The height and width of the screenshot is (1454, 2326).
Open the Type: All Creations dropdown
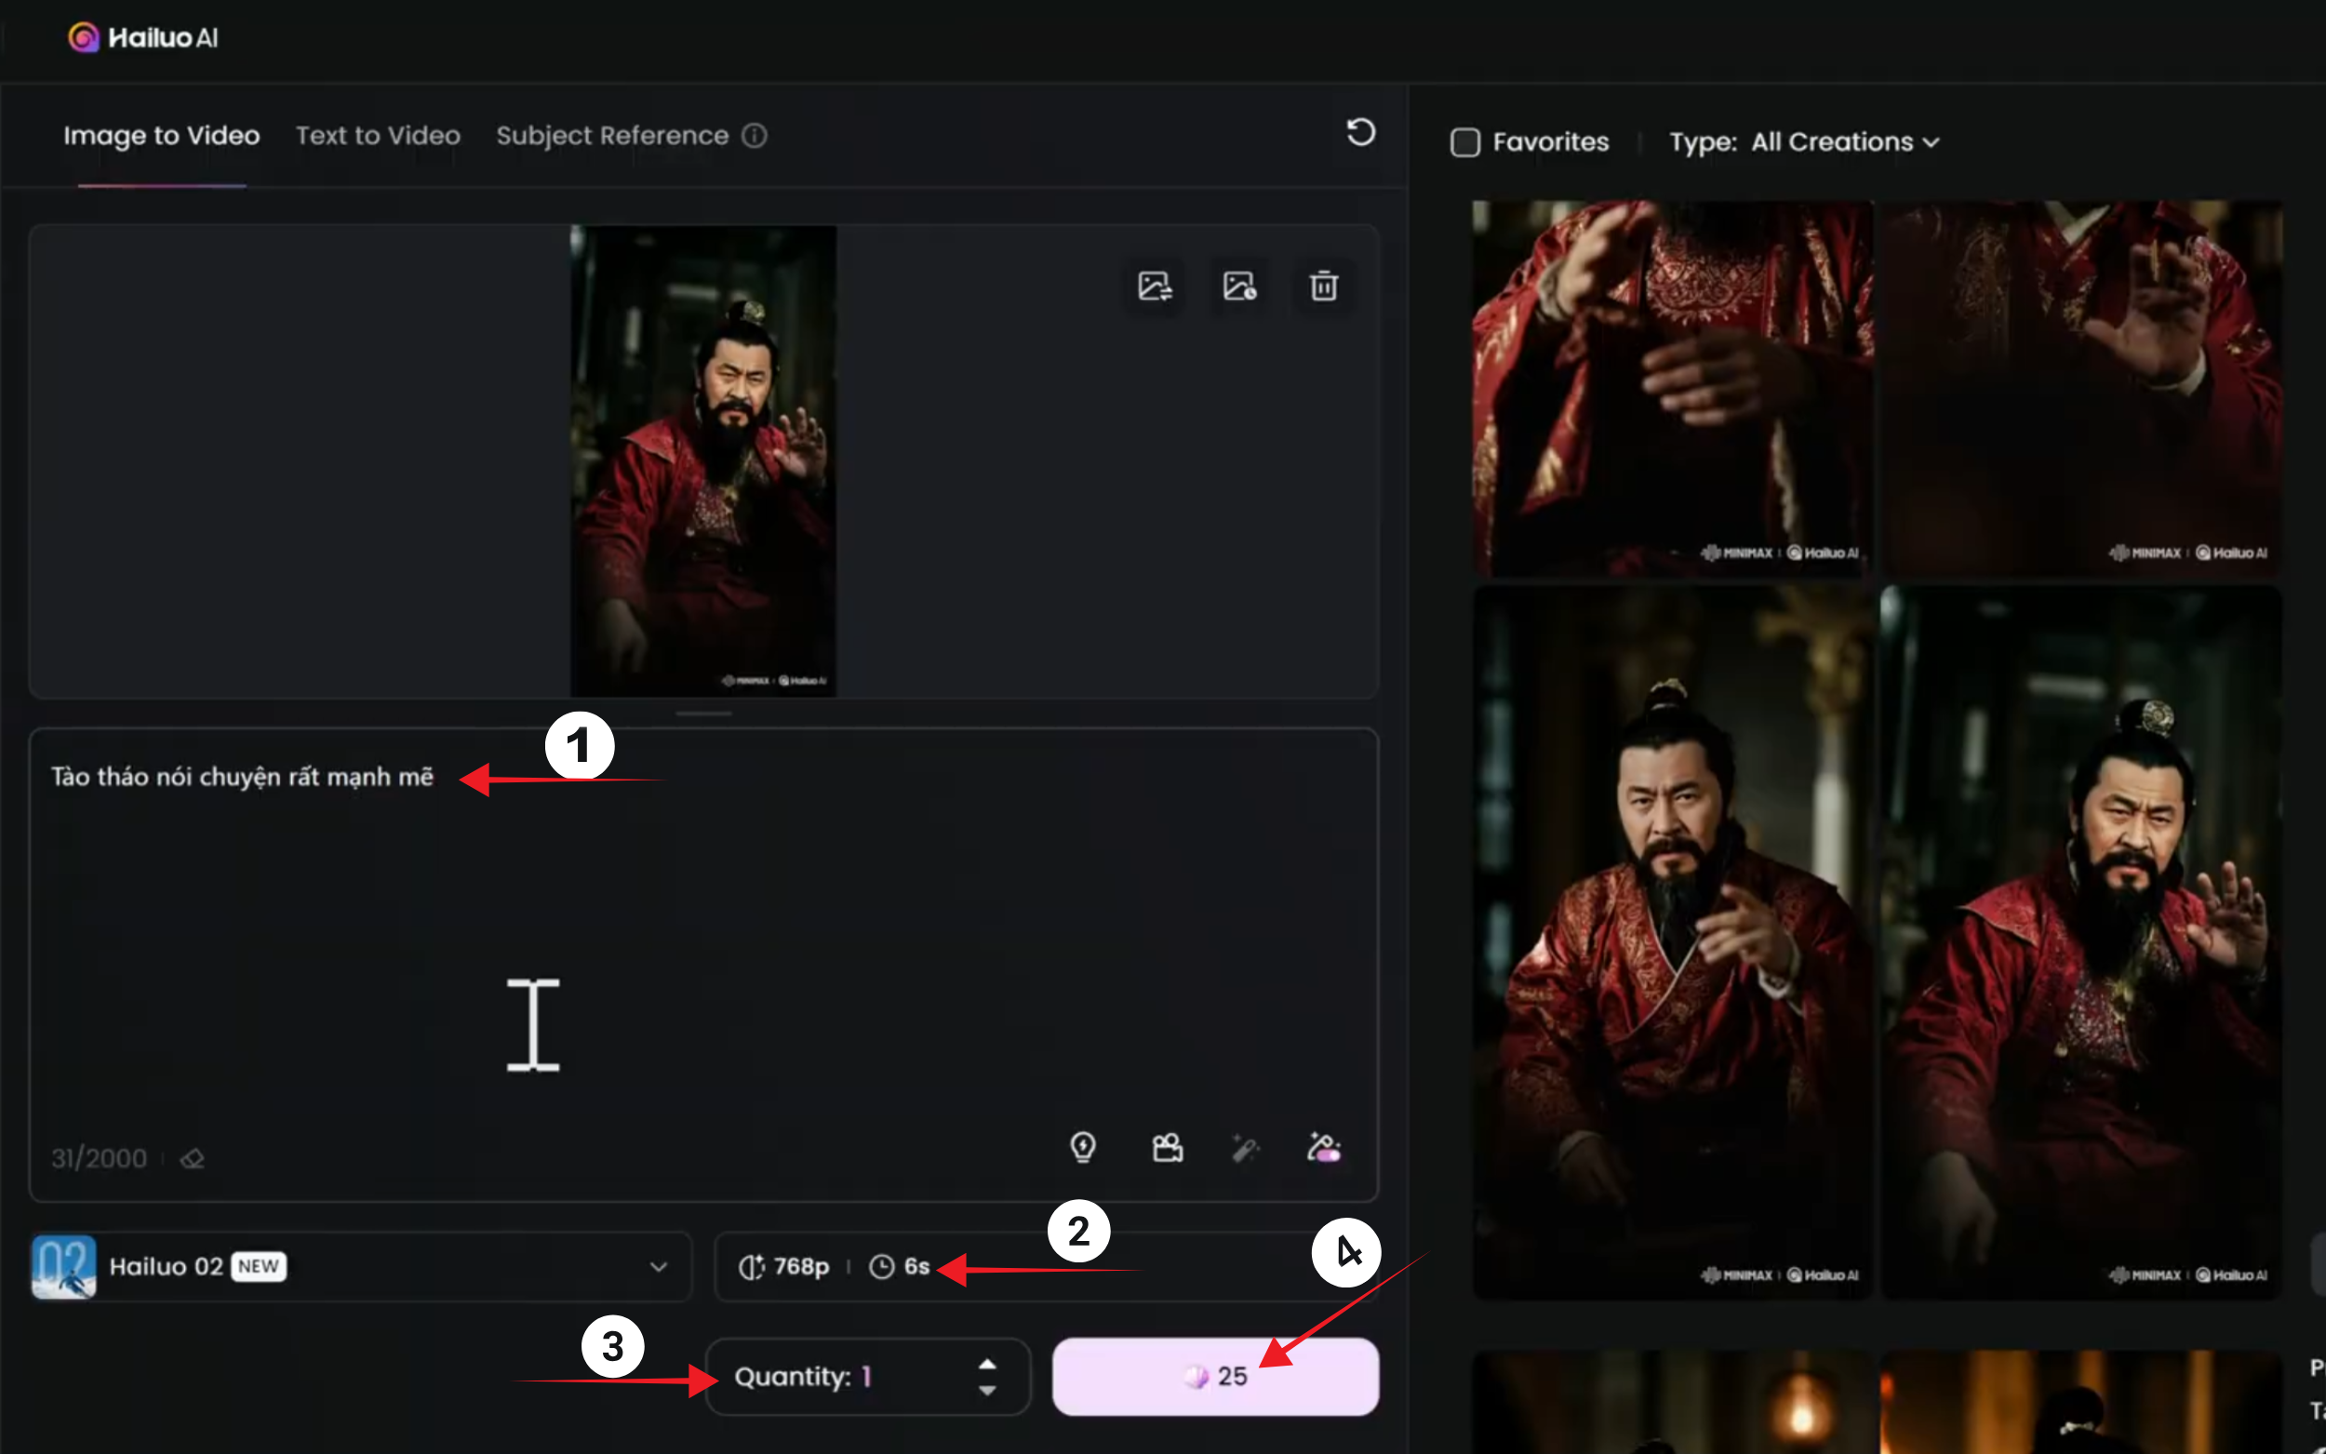[1804, 142]
